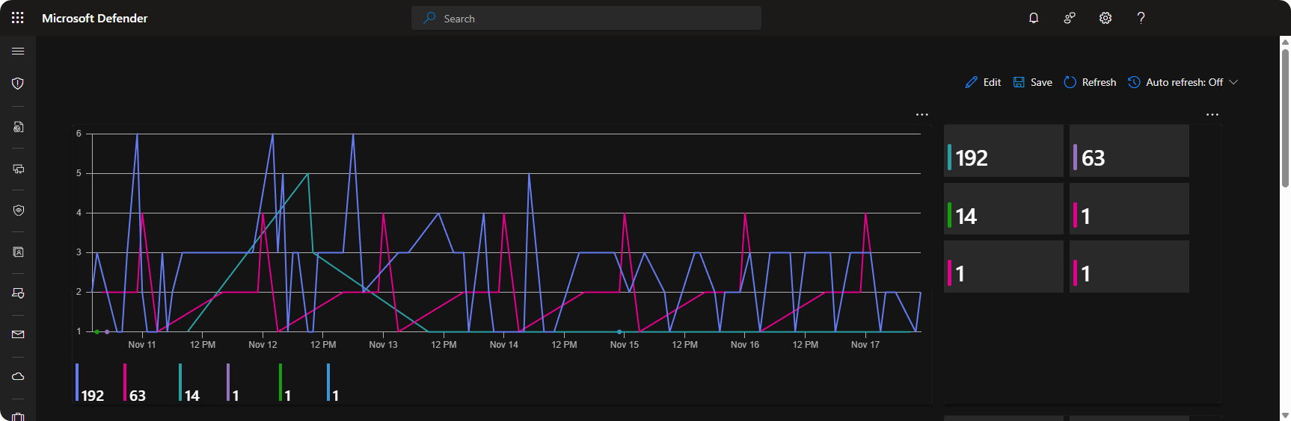Expand the hamburger navigation menu
Image resolution: width=1291 pixels, height=421 pixels.
pyautogui.click(x=18, y=52)
